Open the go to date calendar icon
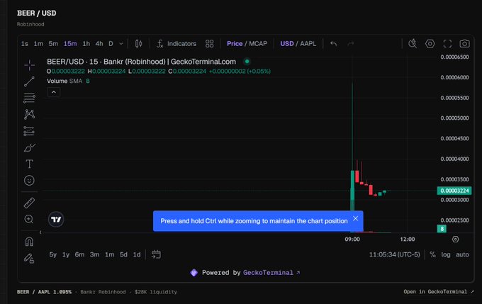Viewport: 482px width, 304px height. 156,254
